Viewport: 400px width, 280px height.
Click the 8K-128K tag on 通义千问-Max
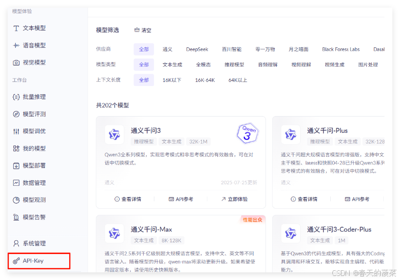[x=171, y=240]
